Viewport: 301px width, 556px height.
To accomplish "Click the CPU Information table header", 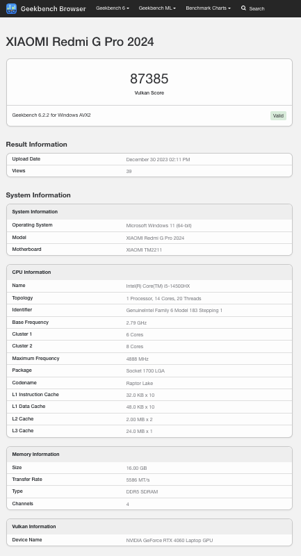I will point(149,272).
